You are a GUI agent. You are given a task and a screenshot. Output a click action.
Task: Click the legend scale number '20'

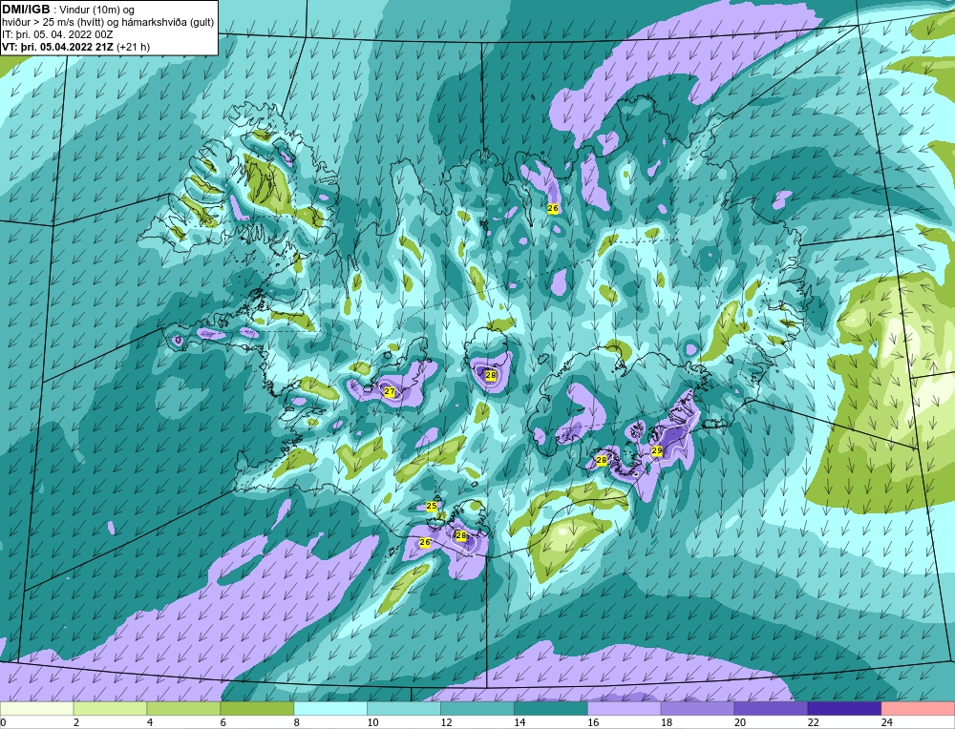point(740,722)
